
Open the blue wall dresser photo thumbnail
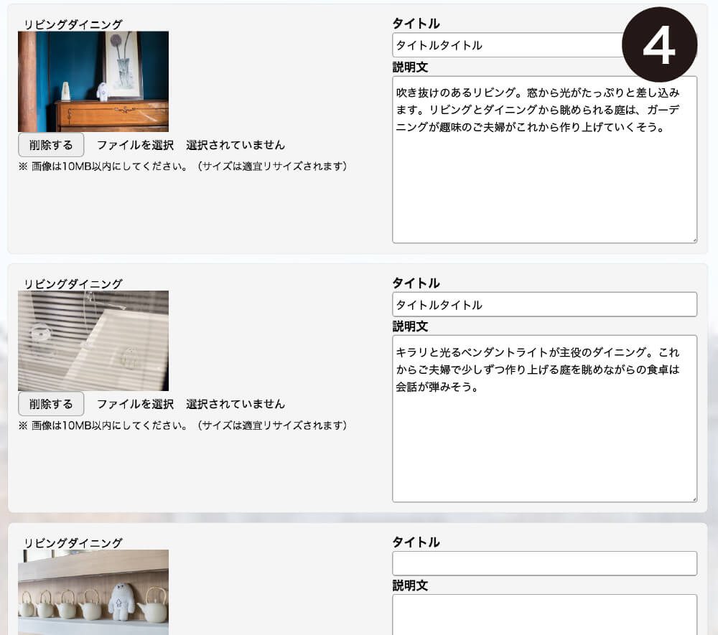pyautogui.click(x=93, y=81)
